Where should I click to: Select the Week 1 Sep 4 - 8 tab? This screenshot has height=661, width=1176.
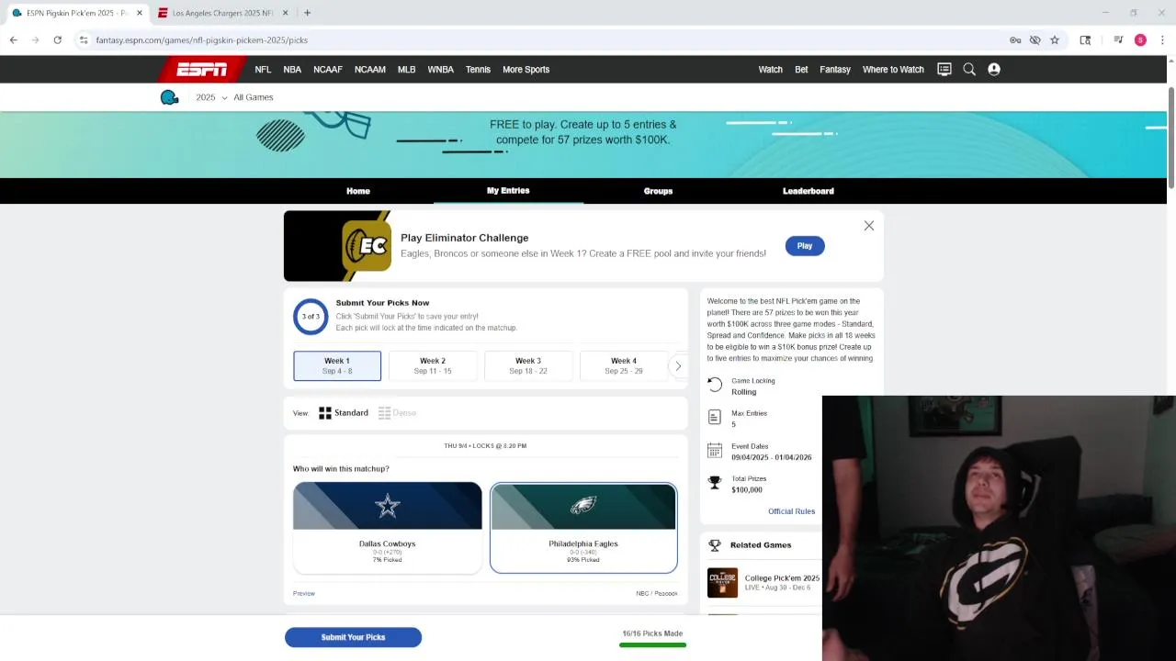[337, 365]
